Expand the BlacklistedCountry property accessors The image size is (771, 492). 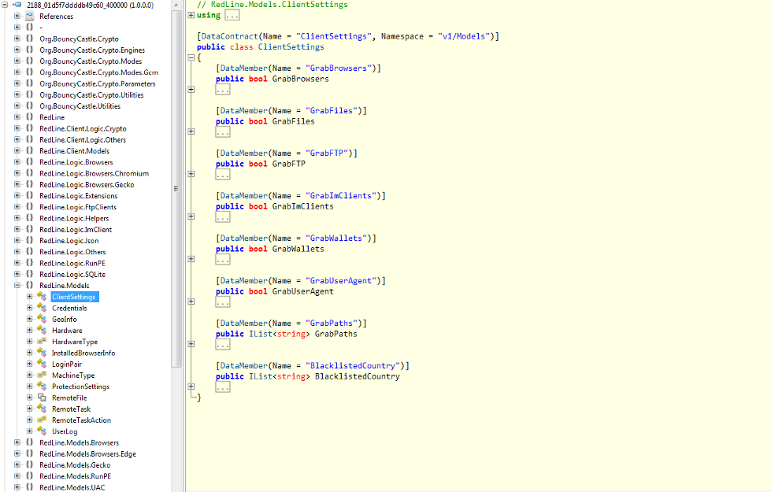(191, 387)
